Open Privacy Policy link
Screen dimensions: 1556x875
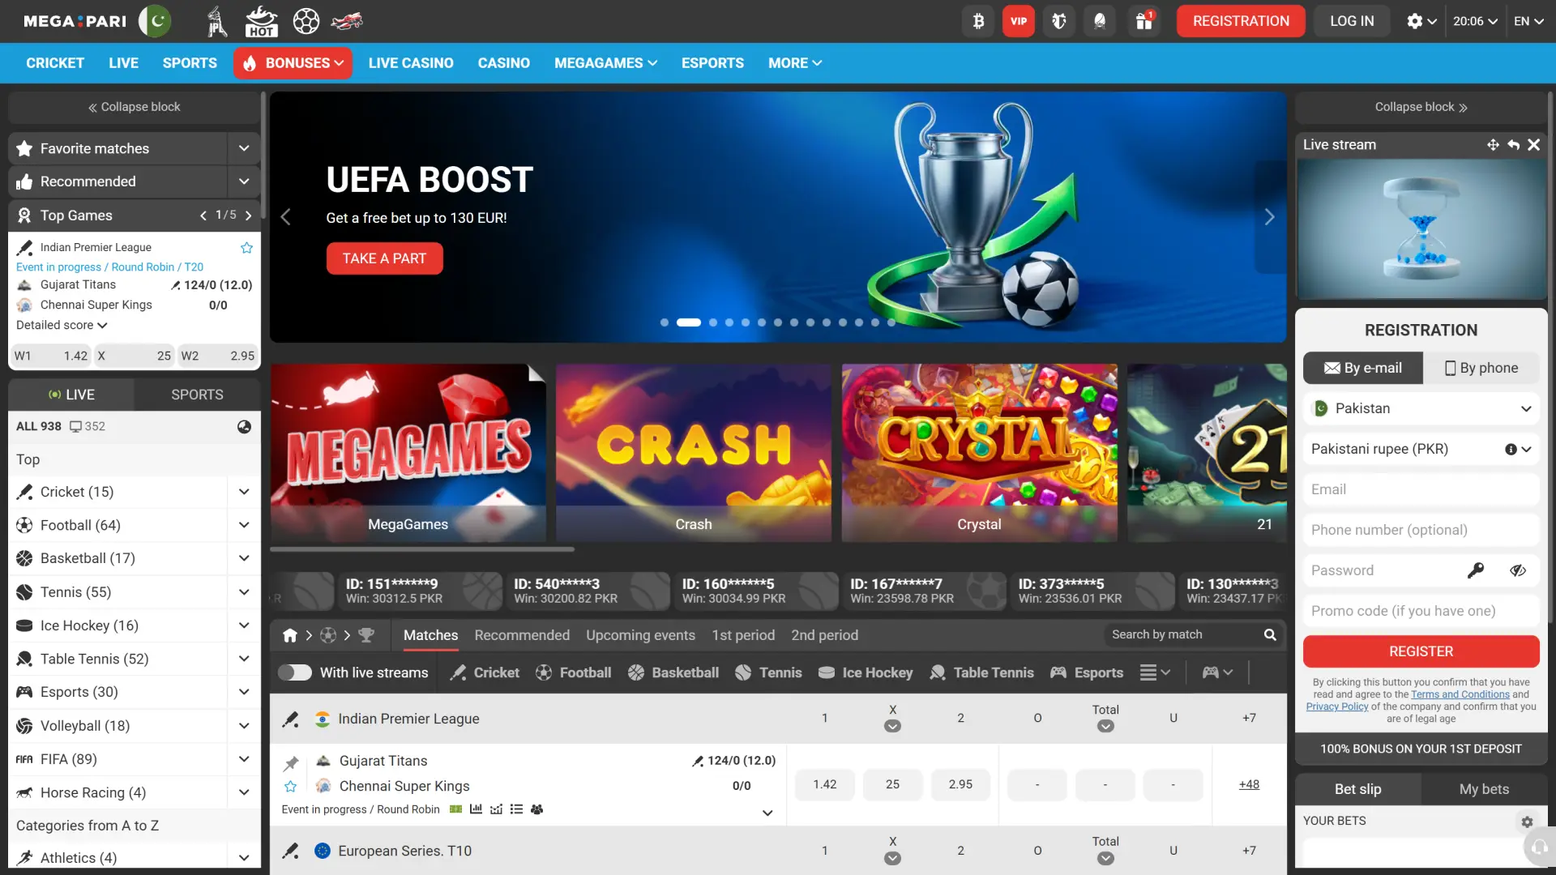pyautogui.click(x=1336, y=706)
